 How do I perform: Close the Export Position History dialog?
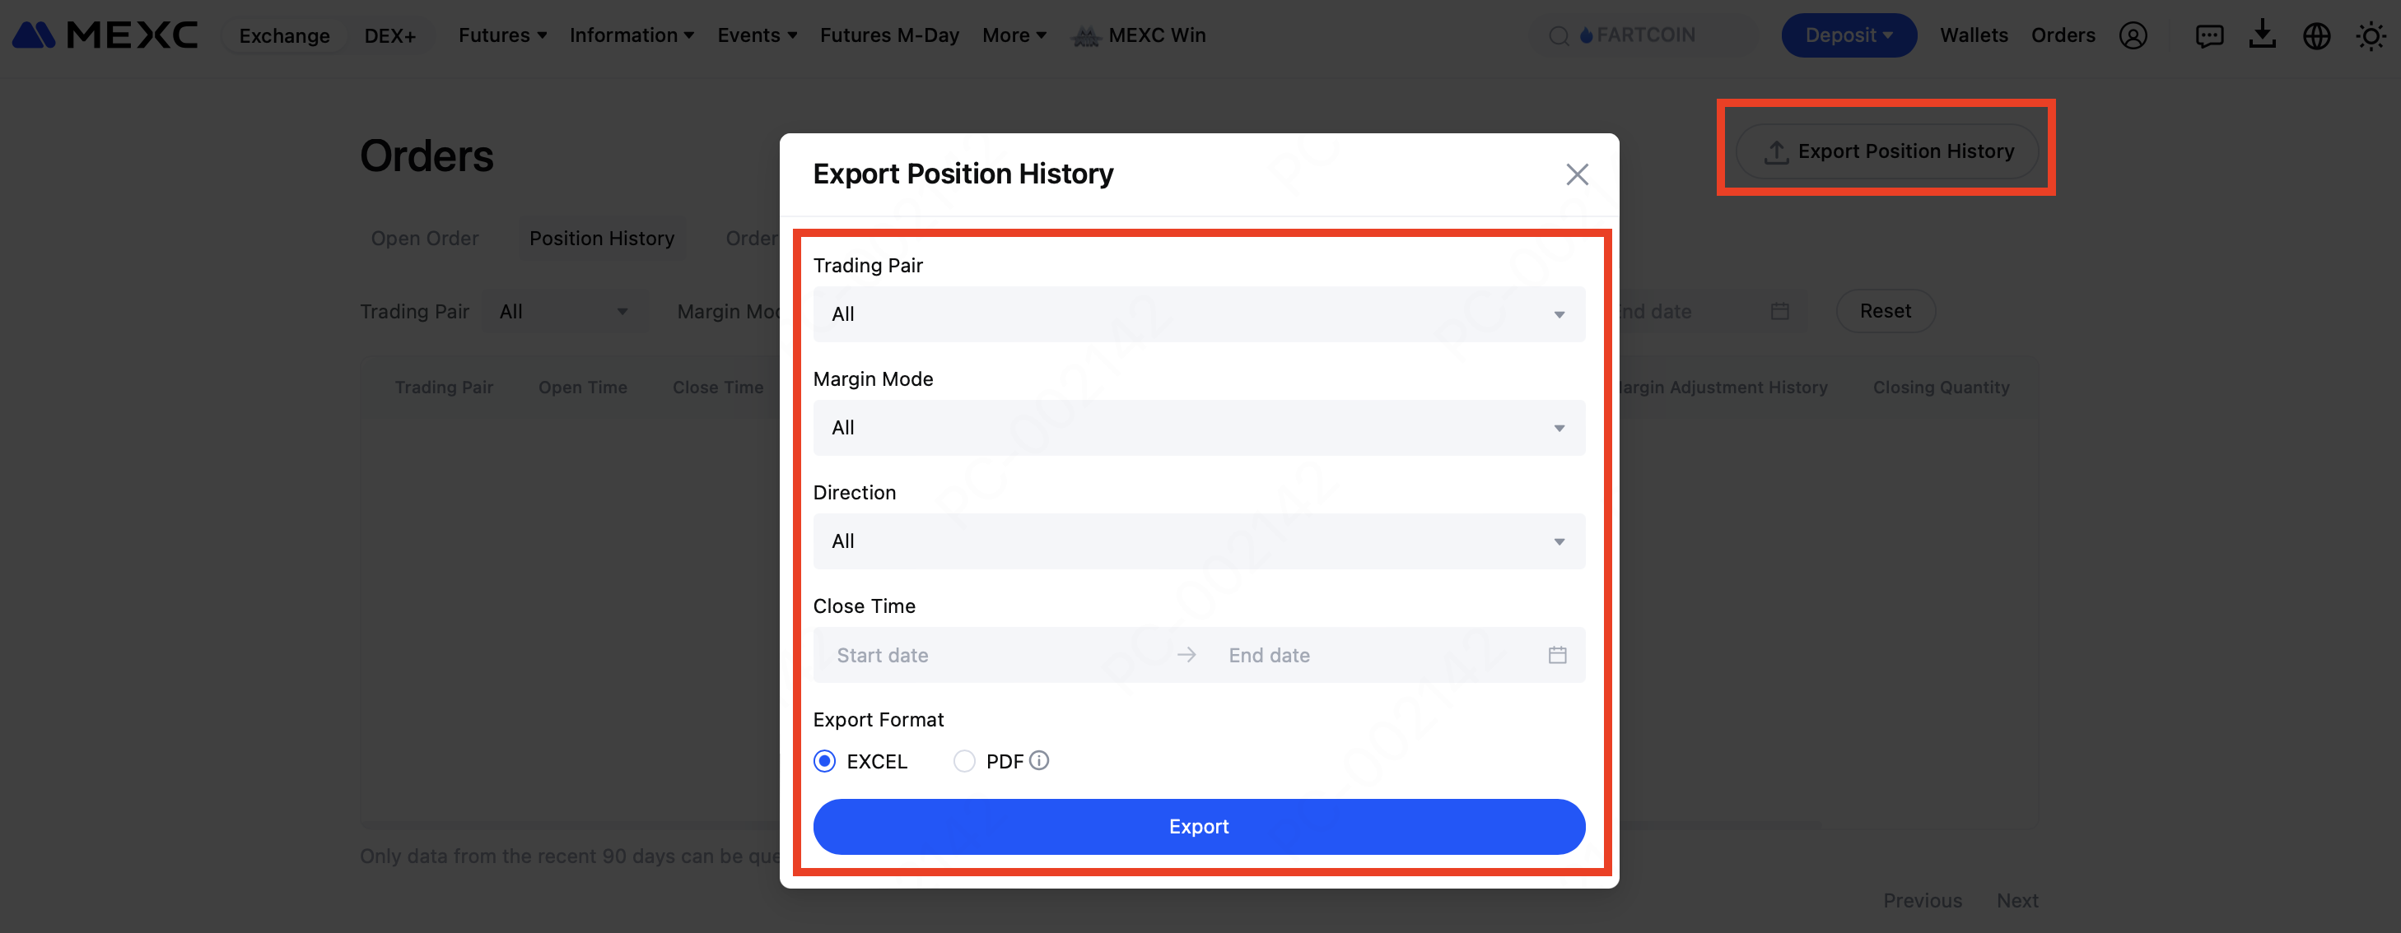1576,174
